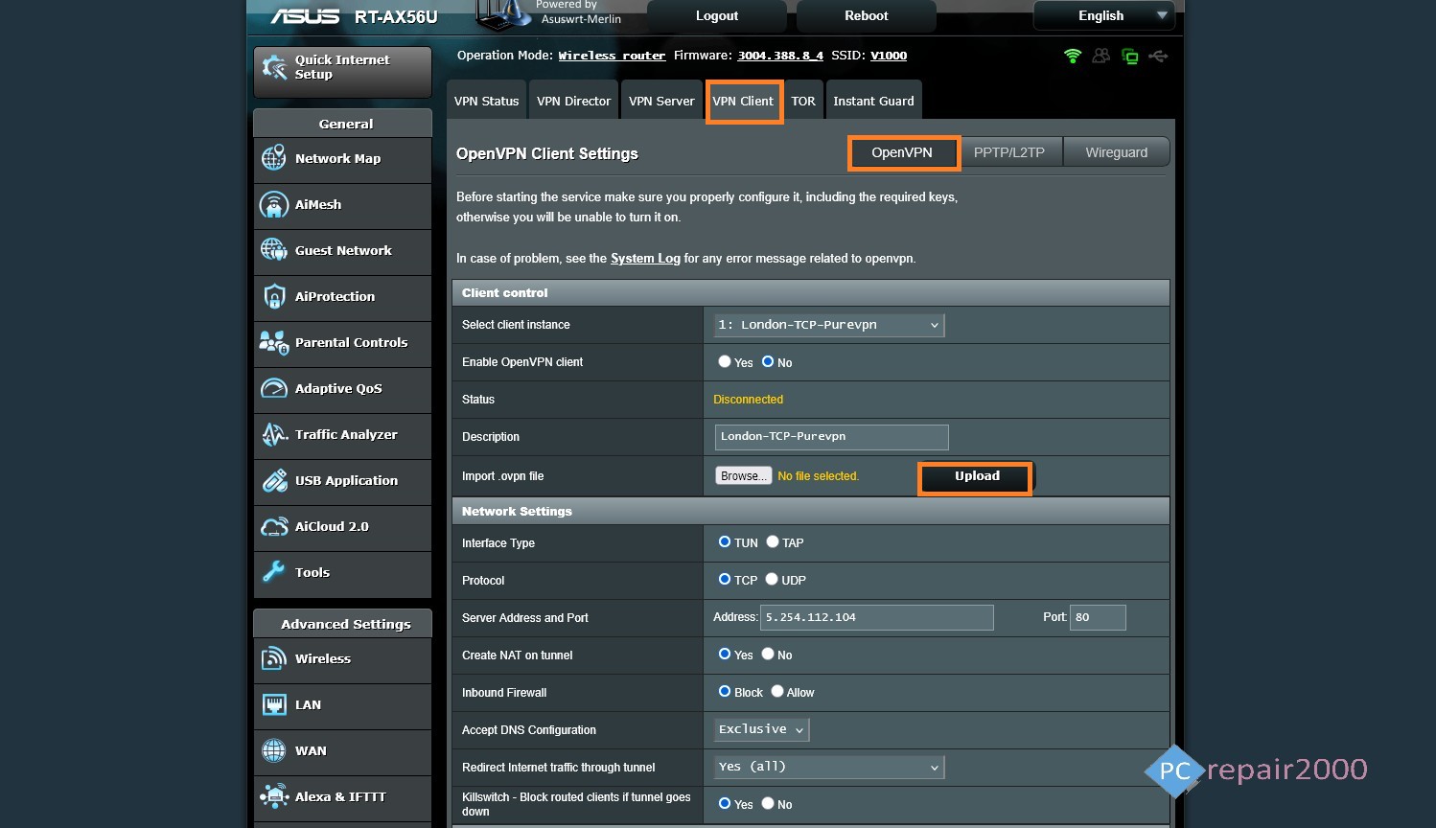Click the Description input field
1436x828 pixels.
[832, 437]
